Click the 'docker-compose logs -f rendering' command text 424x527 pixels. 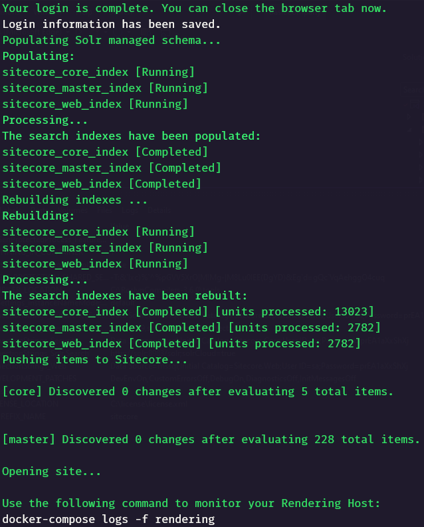pyautogui.click(x=108, y=519)
